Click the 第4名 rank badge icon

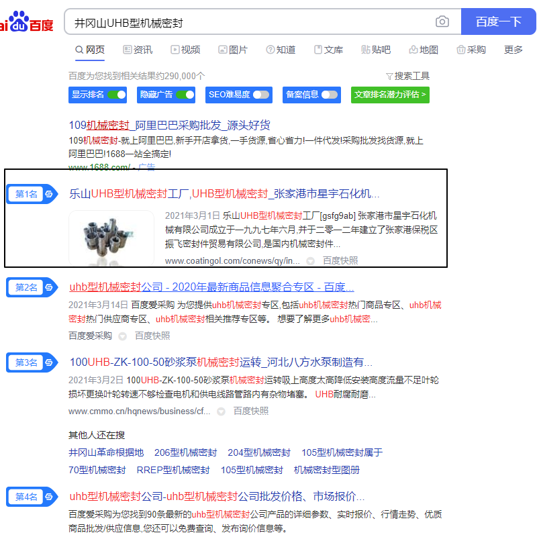click(32, 497)
